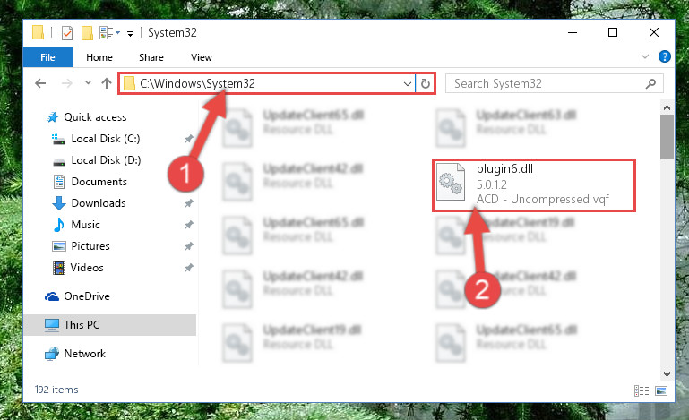This screenshot has width=689, height=420.
Task: Customize Quick Access Toolbar dropdown
Action: click(130, 34)
